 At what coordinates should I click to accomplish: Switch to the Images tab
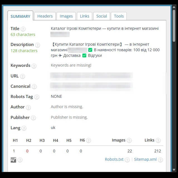tap(66, 16)
